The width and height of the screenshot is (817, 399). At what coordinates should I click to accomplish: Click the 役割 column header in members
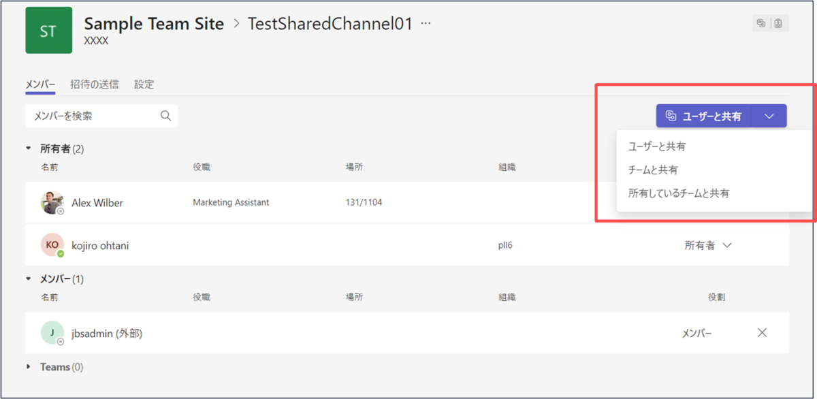(x=716, y=298)
